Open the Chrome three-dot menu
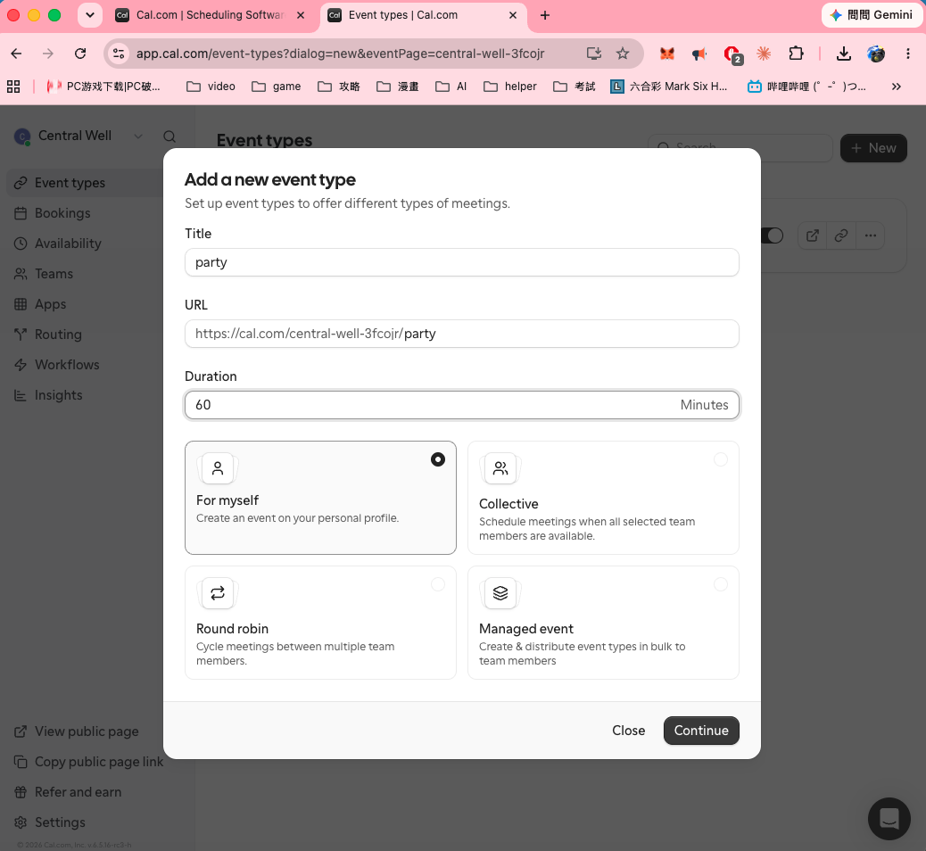 tap(907, 54)
